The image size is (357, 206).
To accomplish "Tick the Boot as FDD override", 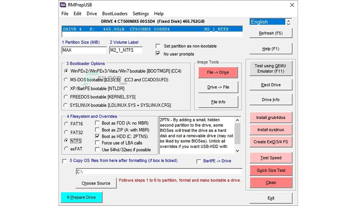I will [97, 123].
